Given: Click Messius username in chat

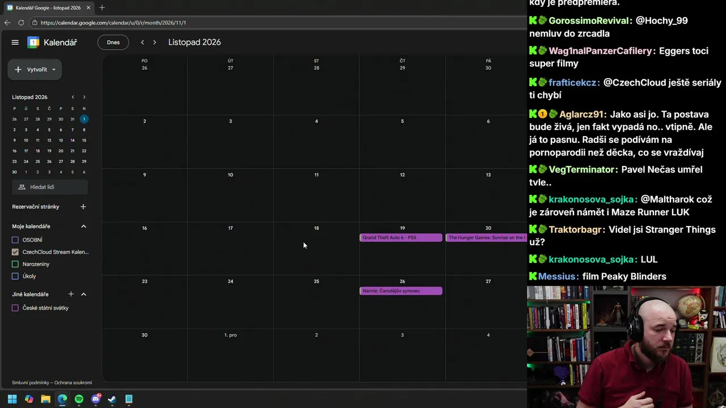Looking at the screenshot, I should click(556, 277).
